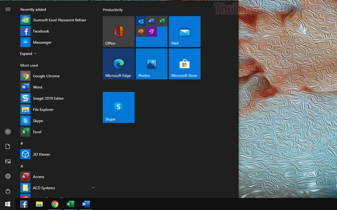
Task: Launch the Microsoft Edge tile
Action: 118,64
